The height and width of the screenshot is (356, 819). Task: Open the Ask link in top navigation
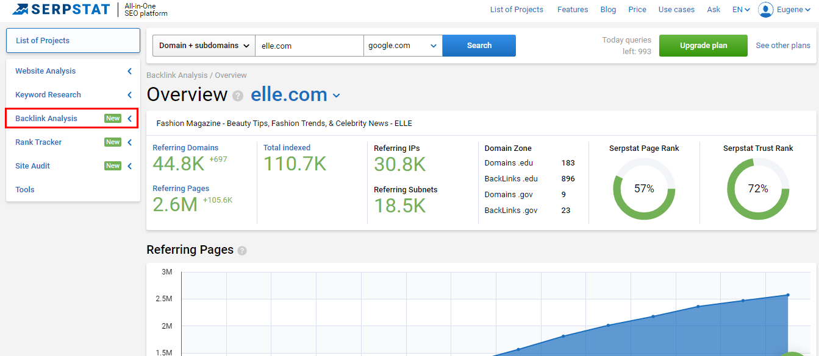(713, 10)
